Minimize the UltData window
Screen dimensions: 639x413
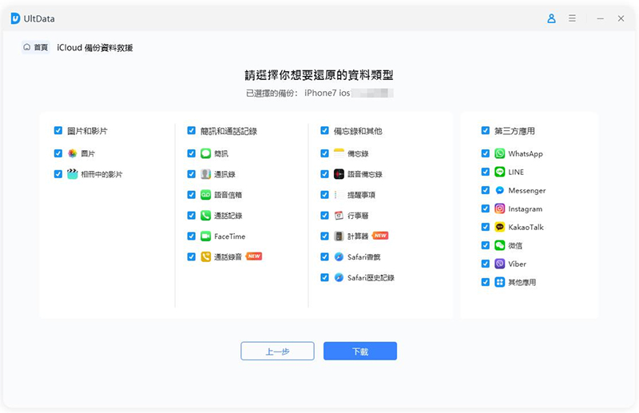coord(601,18)
